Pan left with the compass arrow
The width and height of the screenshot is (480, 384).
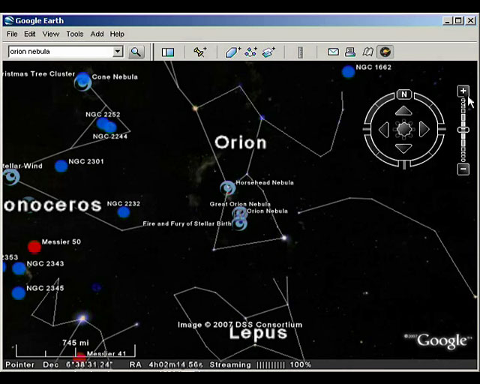click(384, 130)
